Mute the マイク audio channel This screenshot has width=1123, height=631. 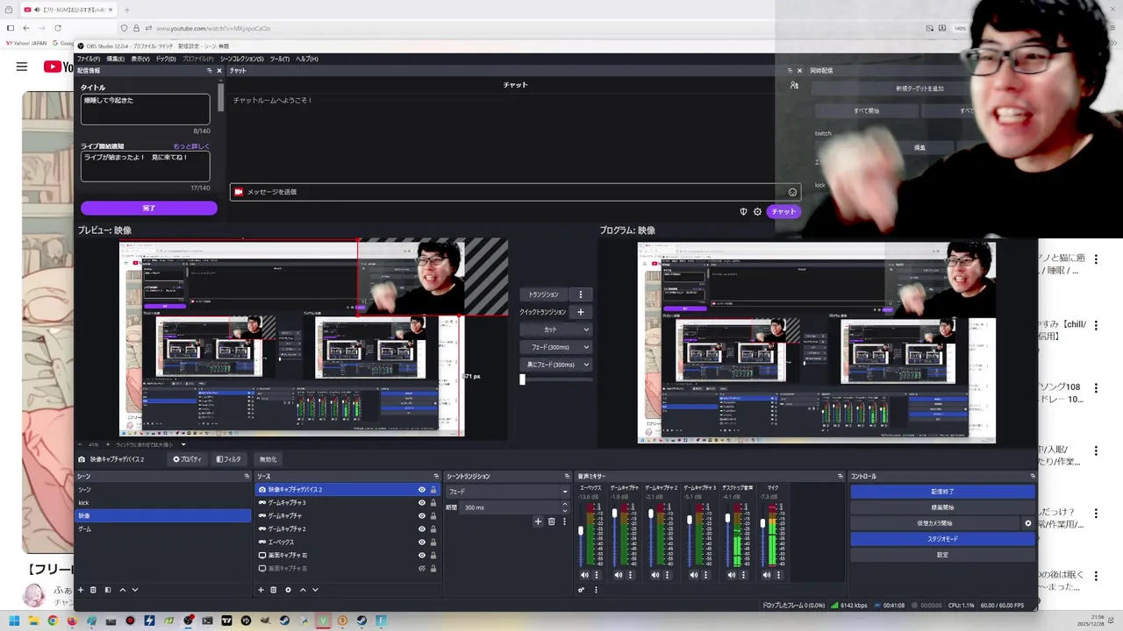(767, 575)
